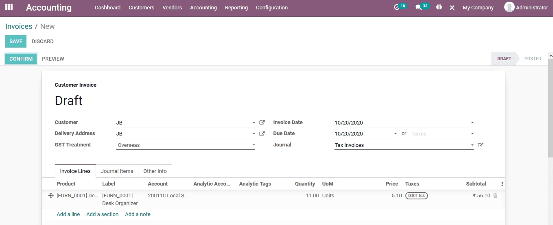Open column options kebab menu
Viewport: 553px width, 225px height.
pos(502,184)
